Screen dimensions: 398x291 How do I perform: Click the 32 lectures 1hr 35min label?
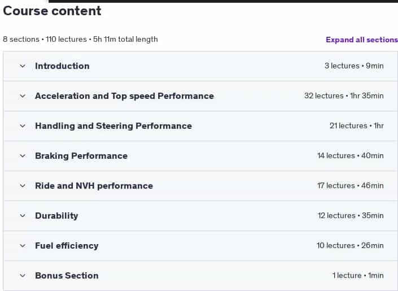(344, 96)
